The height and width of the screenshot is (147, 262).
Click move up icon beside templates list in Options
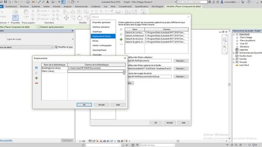[x=121, y=29]
